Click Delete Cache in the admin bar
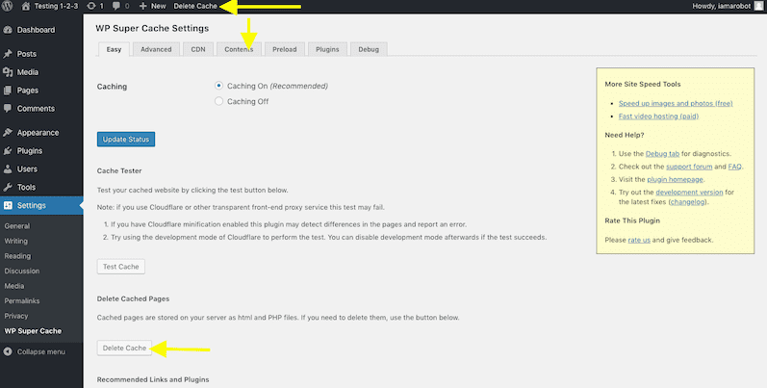The width and height of the screenshot is (767, 388). [x=195, y=7]
